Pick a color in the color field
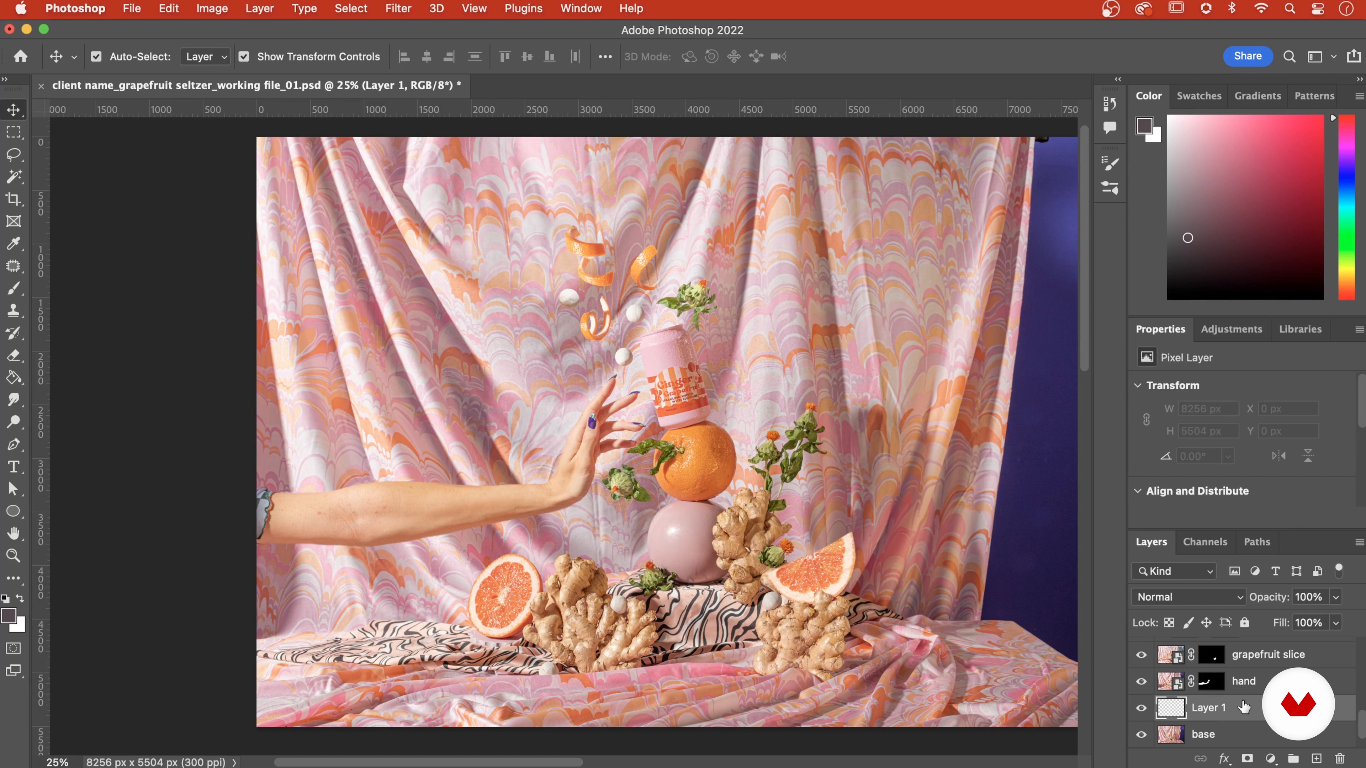The width and height of the screenshot is (1366, 768). [1245, 207]
